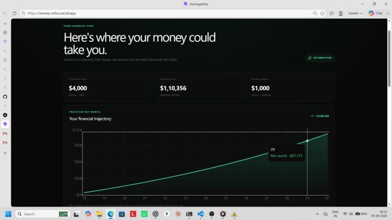View site info via the lock icon
Screen dimensions: 392x220
[x=23, y=13]
